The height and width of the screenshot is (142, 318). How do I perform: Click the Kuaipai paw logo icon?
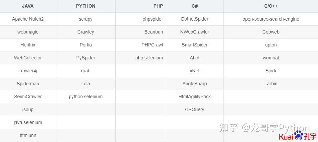(298, 136)
